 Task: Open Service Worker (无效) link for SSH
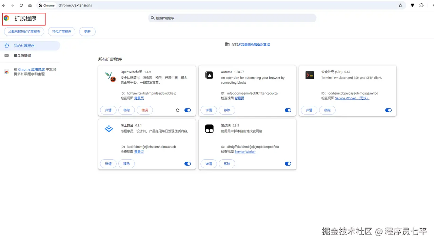352,98
